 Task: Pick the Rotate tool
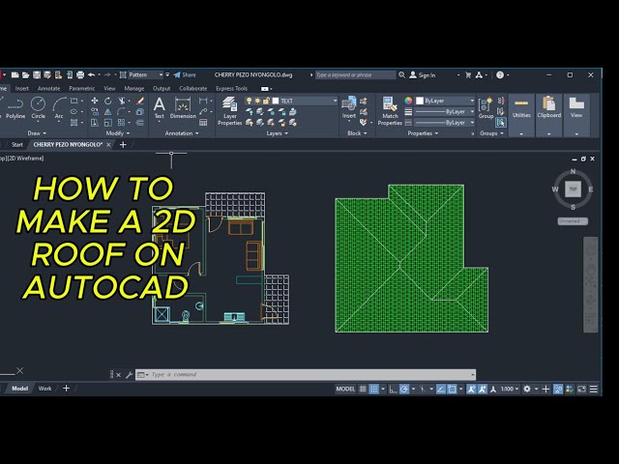[107, 101]
